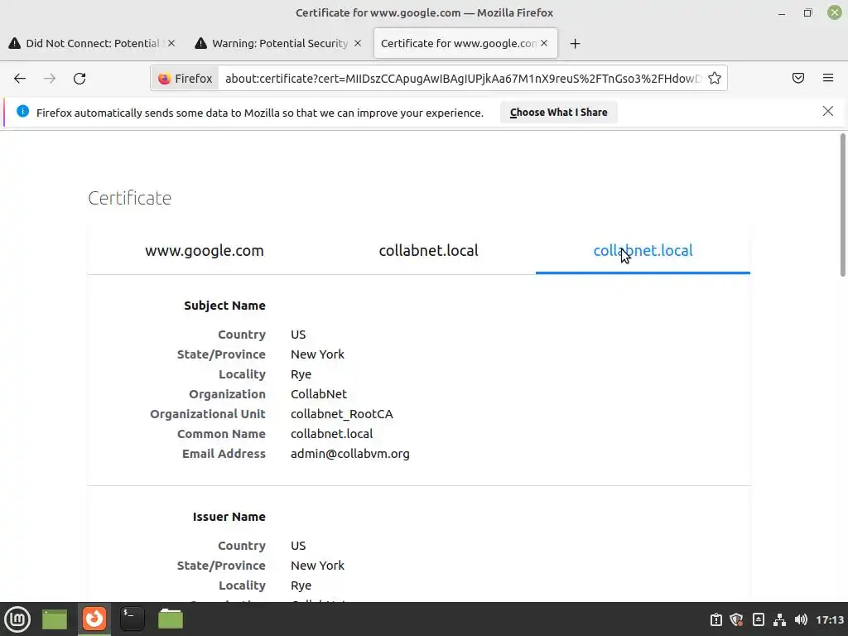Show the middle collabnet.local certificate tab
Image resolution: width=848 pixels, height=636 pixels.
click(428, 251)
